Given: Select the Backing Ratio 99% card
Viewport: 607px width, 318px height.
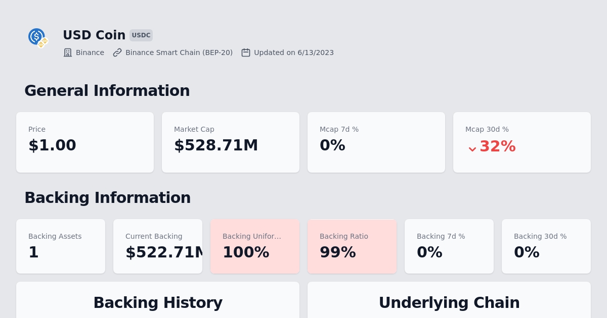Looking at the screenshot, I should click(x=352, y=246).
